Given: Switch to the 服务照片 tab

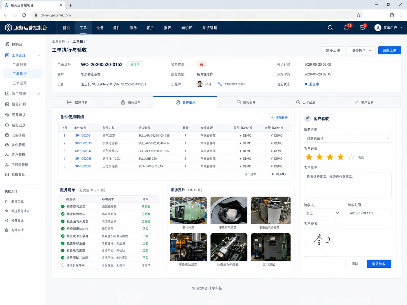Looking at the screenshot, I should (246, 102).
